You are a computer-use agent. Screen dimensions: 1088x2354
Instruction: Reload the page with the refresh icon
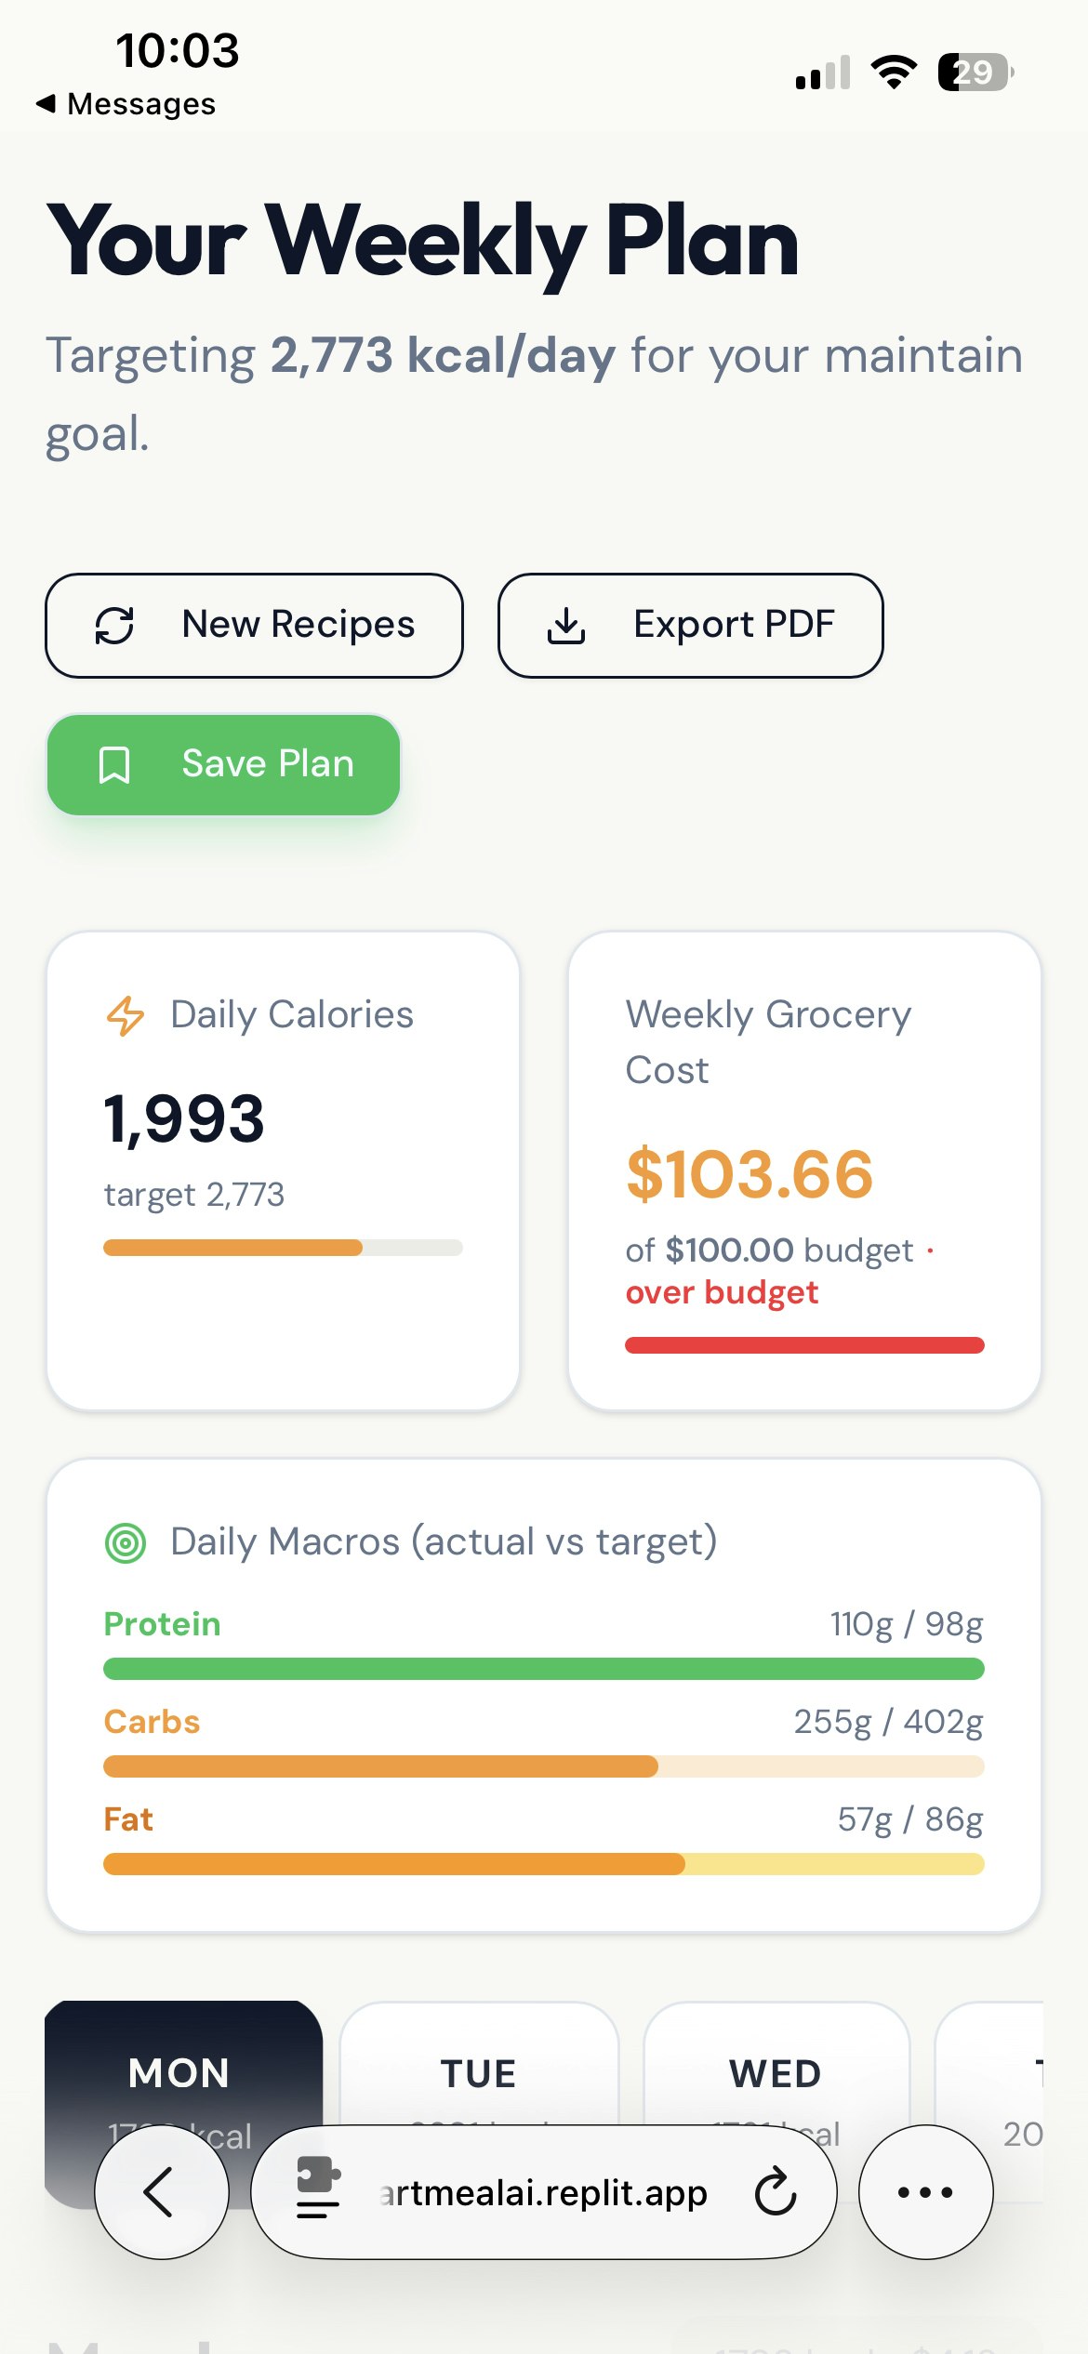[775, 2191]
